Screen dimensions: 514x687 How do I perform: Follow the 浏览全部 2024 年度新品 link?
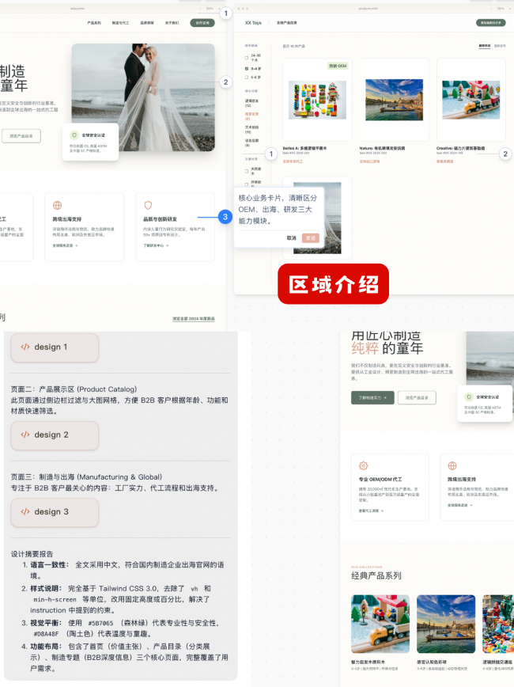(x=194, y=319)
